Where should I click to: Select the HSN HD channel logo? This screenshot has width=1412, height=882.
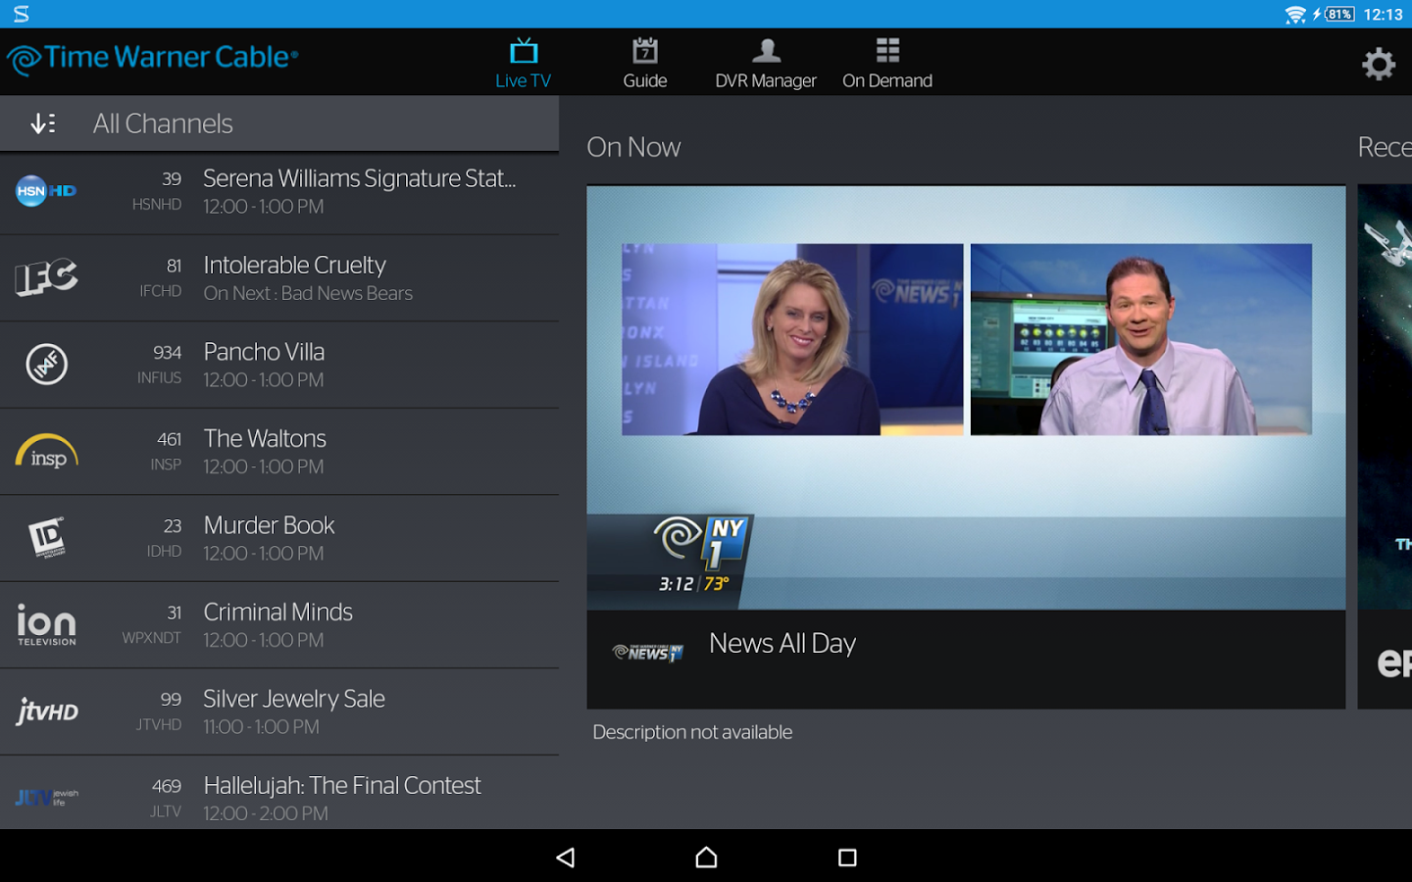pos(45,192)
